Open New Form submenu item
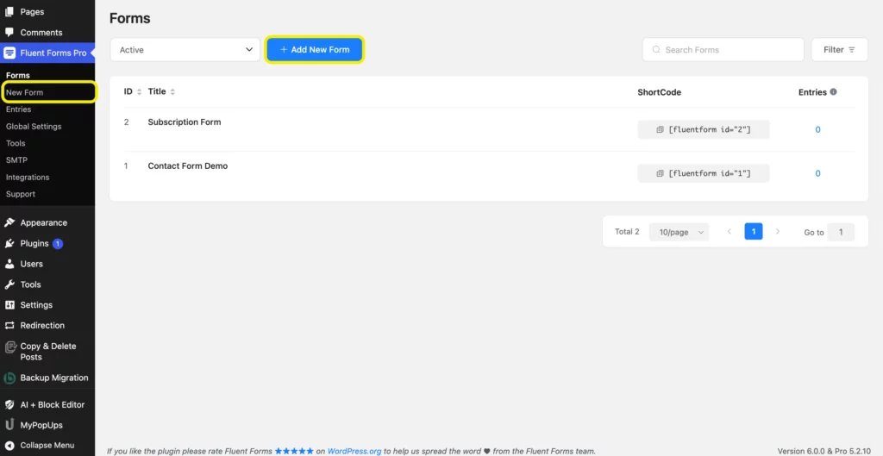The width and height of the screenshot is (883, 456). [25, 92]
